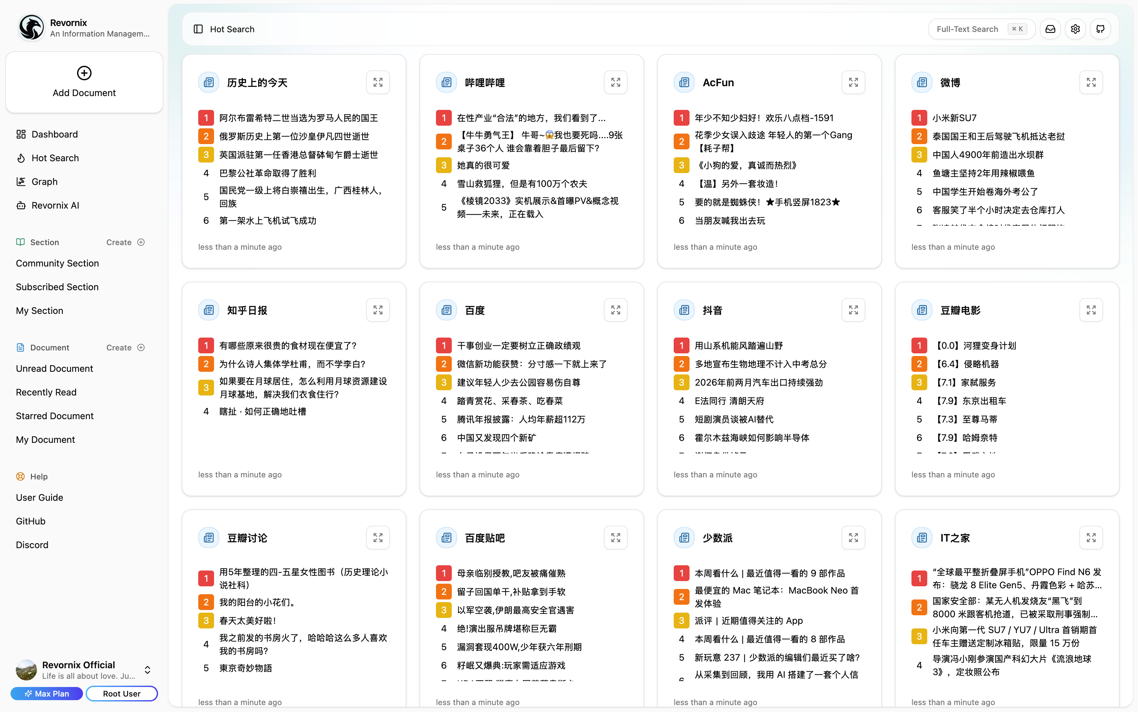This screenshot has height=712, width=1138.
Task: Click the Full-Text Search field
Action: [x=971, y=29]
